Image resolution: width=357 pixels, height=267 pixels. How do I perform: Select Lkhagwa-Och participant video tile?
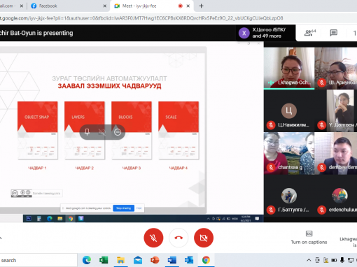click(289, 68)
